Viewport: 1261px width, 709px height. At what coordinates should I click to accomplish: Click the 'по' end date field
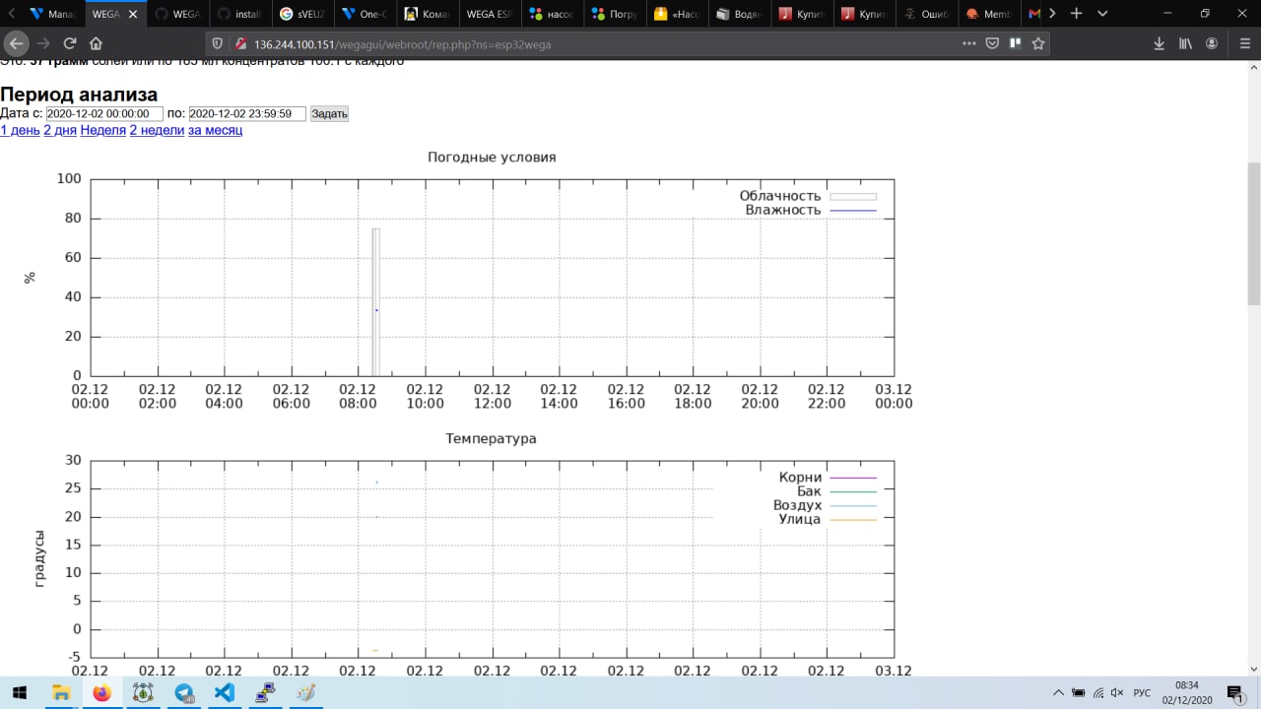click(247, 114)
